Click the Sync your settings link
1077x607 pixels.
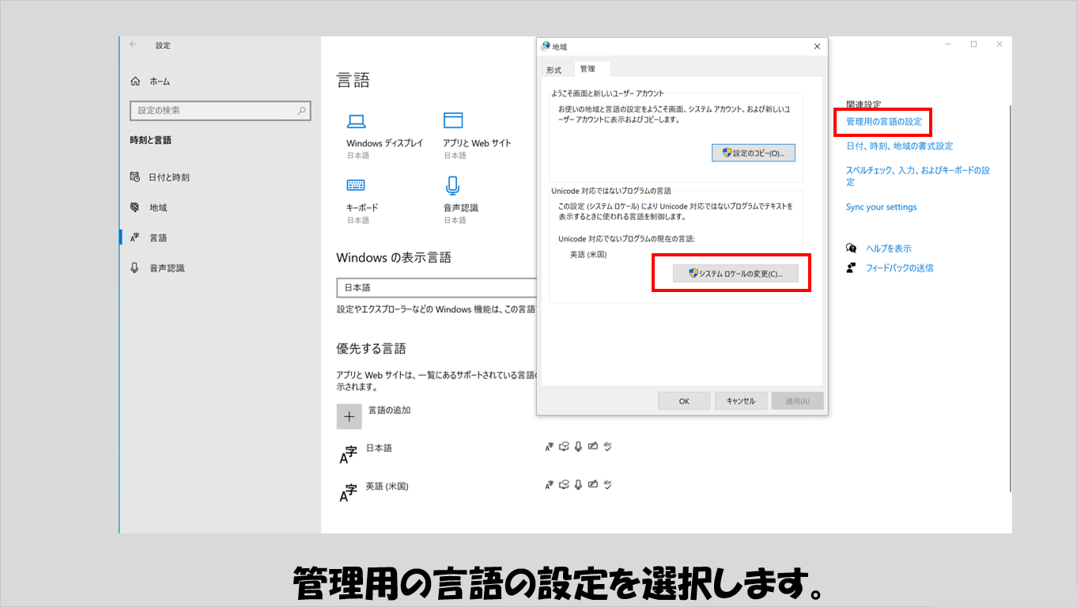881,207
